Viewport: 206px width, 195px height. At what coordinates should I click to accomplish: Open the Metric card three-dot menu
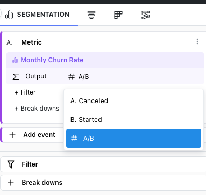[197, 41]
